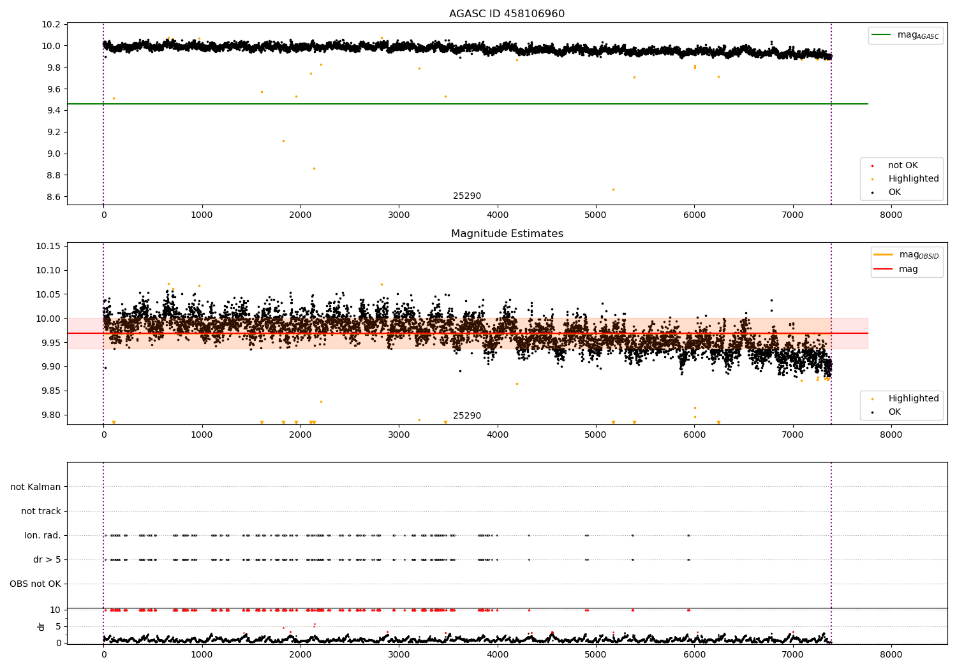
Task: Click the orange mag OBSID legend line
Action: (883, 255)
